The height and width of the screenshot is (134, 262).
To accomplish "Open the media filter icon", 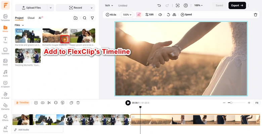I will point(92,18).
